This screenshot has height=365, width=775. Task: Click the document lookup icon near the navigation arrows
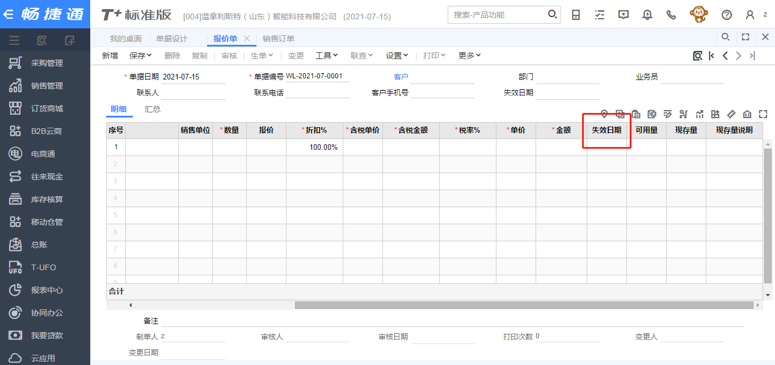(x=698, y=56)
